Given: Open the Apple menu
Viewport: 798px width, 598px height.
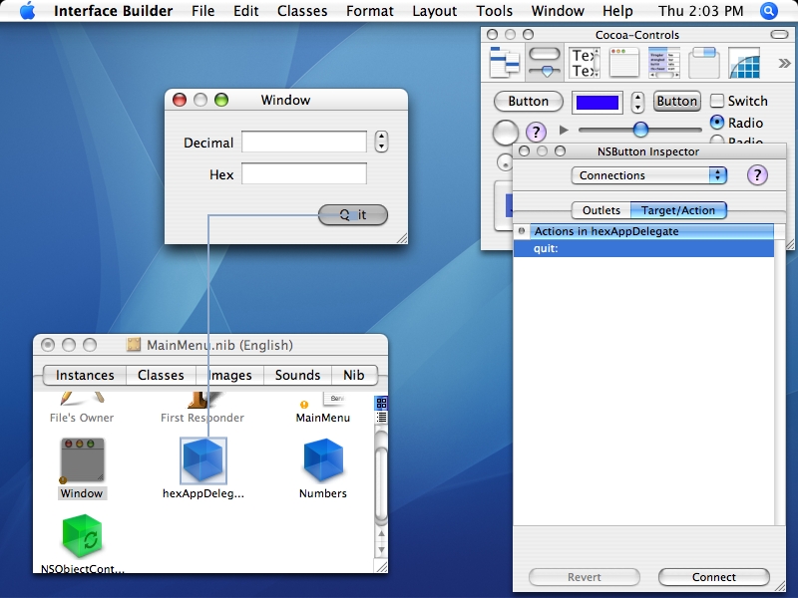Looking at the screenshot, I should tap(28, 11).
